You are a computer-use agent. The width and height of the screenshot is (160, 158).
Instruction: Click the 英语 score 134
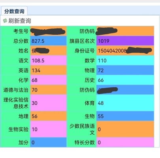click(36, 70)
